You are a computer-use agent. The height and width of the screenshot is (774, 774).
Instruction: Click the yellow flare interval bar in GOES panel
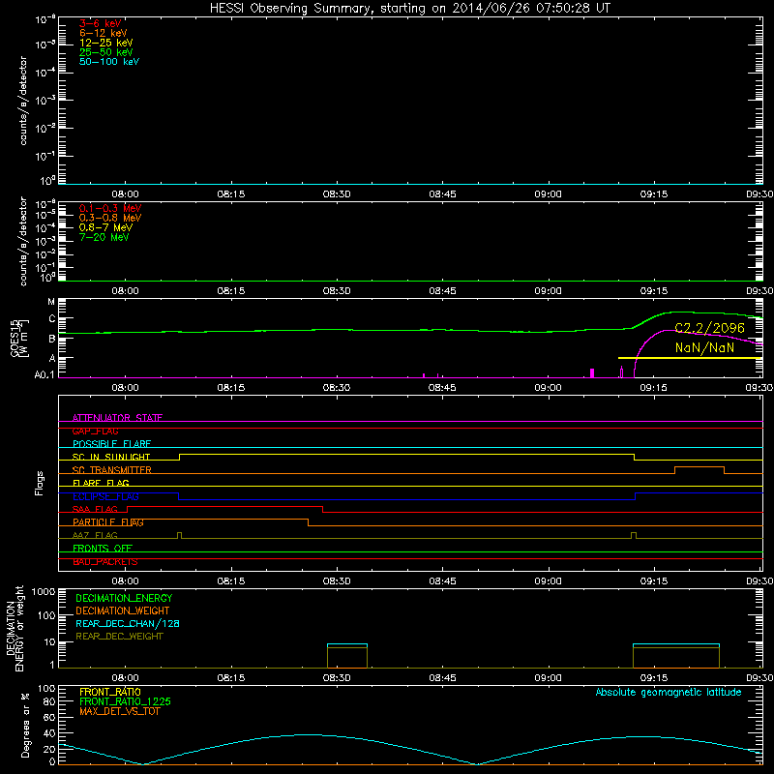pos(690,358)
